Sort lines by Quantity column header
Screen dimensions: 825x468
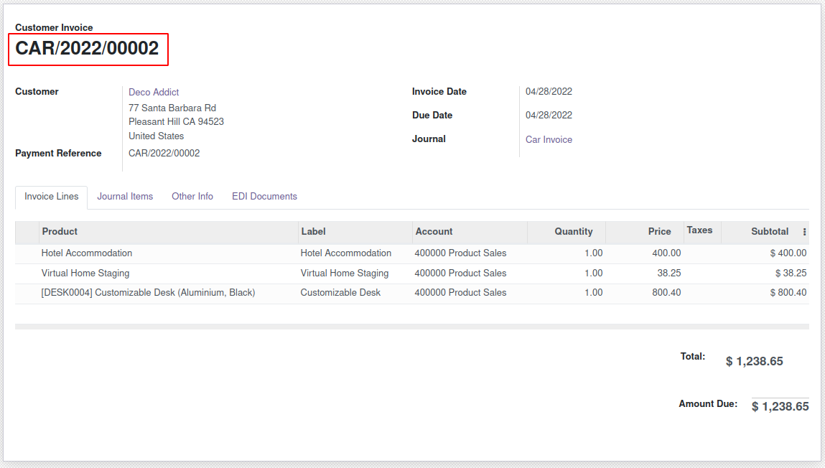point(573,232)
